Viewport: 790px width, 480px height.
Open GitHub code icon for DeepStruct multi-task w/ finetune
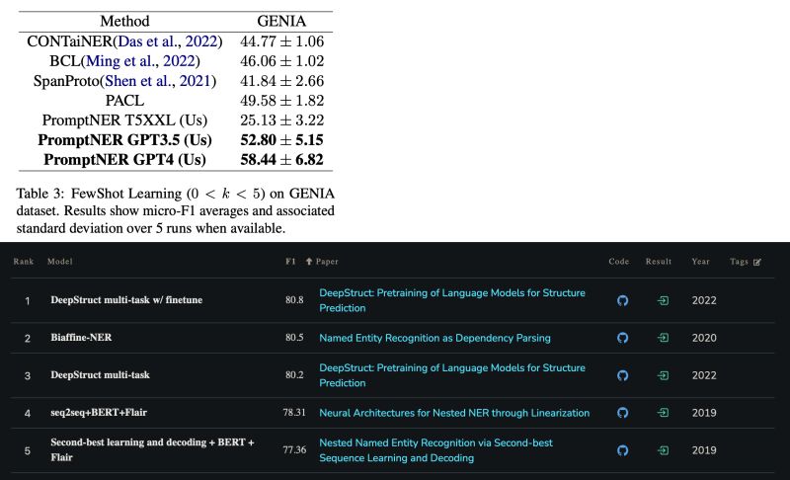coord(622,300)
